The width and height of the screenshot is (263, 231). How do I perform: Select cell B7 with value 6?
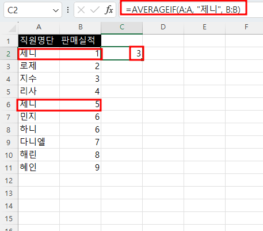(x=81, y=117)
